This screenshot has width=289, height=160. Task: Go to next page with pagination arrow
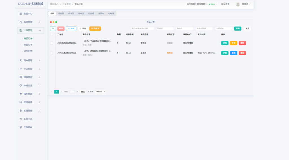pos(61,92)
